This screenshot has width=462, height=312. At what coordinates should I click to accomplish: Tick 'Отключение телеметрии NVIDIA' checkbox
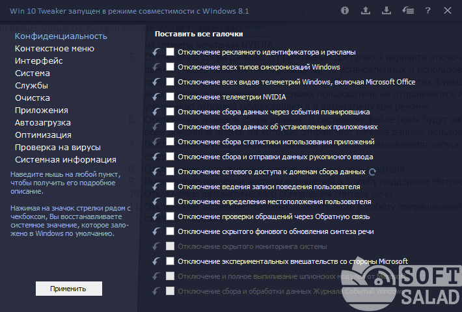(x=170, y=97)
